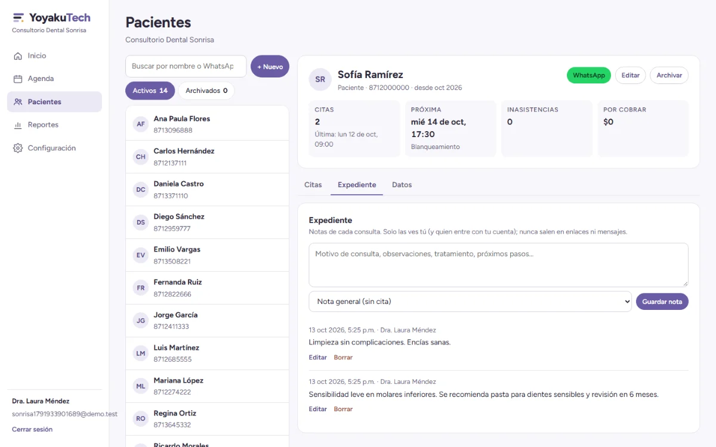
Task: Click the Editar patient button
Action: 631,75
